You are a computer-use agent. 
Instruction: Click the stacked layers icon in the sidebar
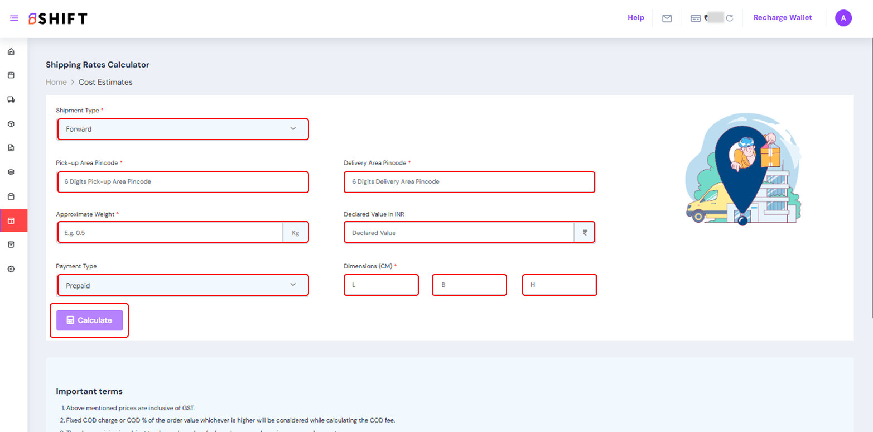tap(11, 172)
